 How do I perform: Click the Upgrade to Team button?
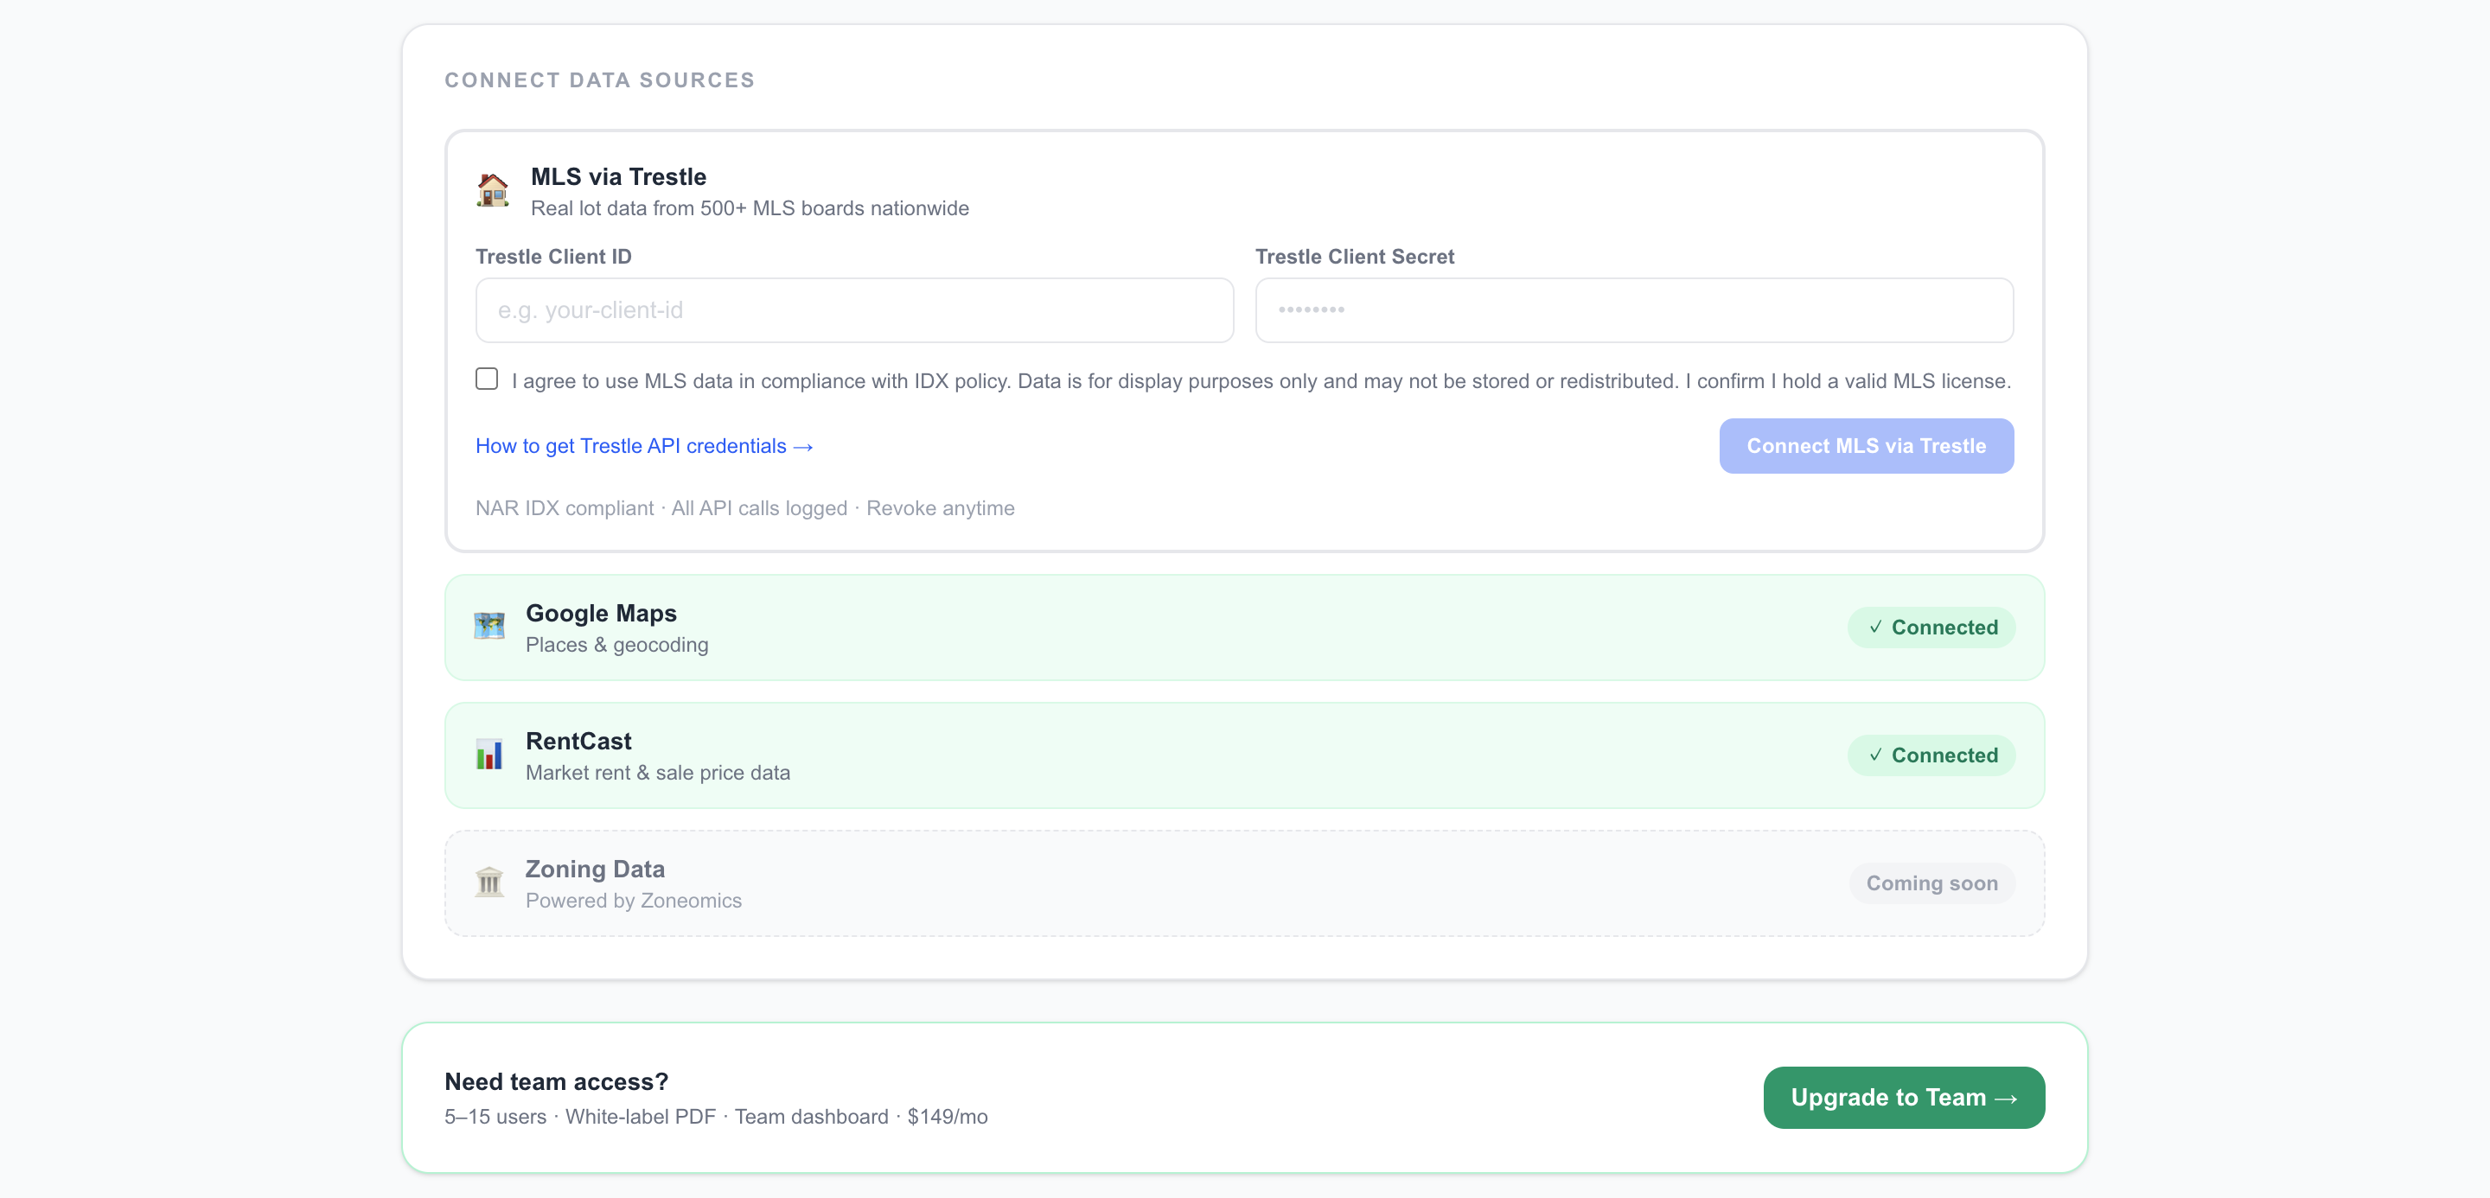[x=1904, y=1098]
